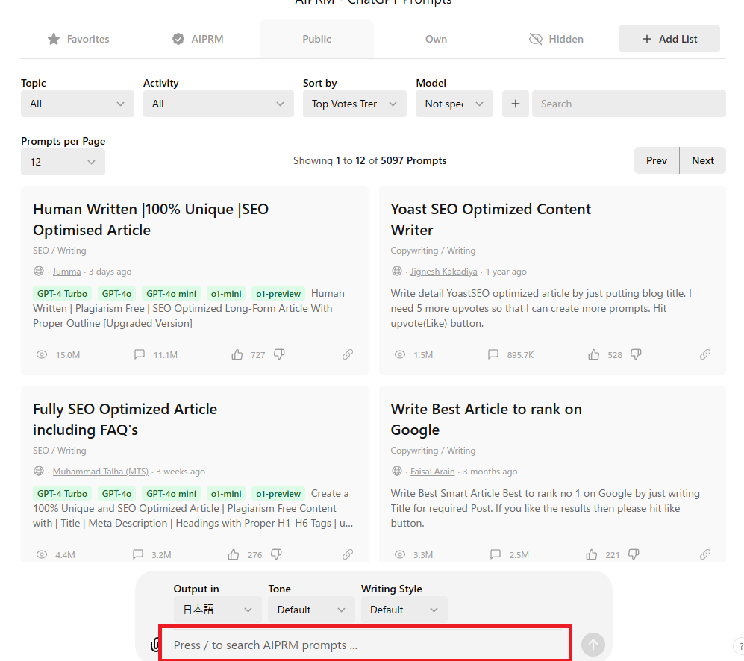
Task: Click views eye icon showing 15.0M
Action: click(x=42, y=354)
